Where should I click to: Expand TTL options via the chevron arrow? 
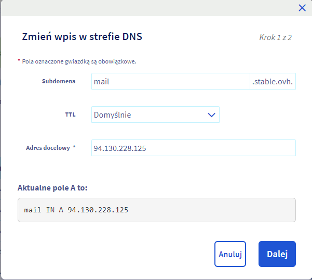click(211, 114)
